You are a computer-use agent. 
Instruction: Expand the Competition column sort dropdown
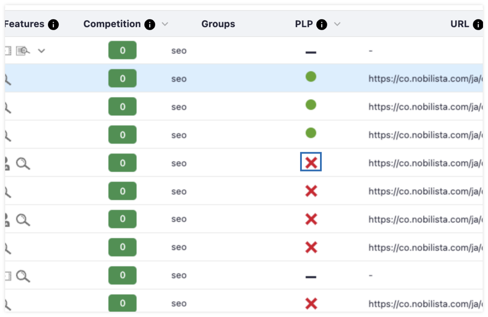click(x=165, y=24)
